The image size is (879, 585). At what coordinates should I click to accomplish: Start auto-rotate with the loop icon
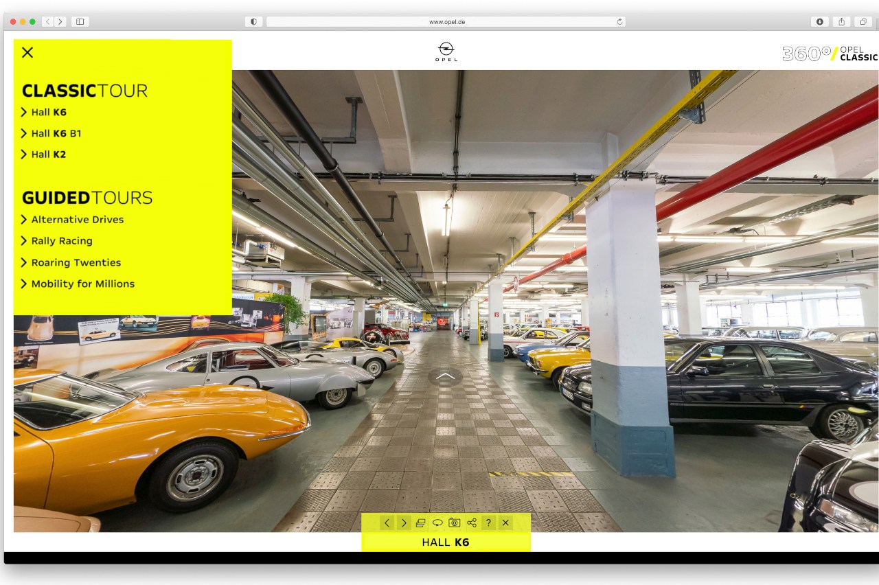[437, 523]
